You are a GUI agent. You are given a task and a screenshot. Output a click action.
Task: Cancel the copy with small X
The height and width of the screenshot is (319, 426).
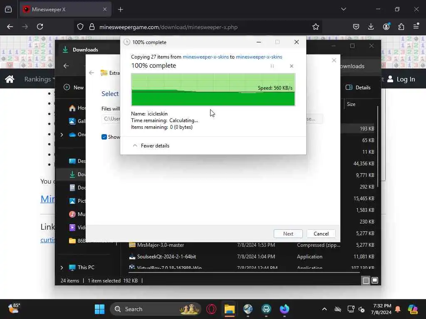click(x=292, y=66)
